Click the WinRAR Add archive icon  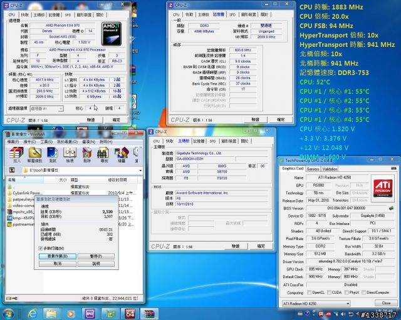coord(17,154)
